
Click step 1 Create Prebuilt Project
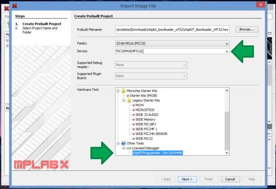click(x=42, y=24)
